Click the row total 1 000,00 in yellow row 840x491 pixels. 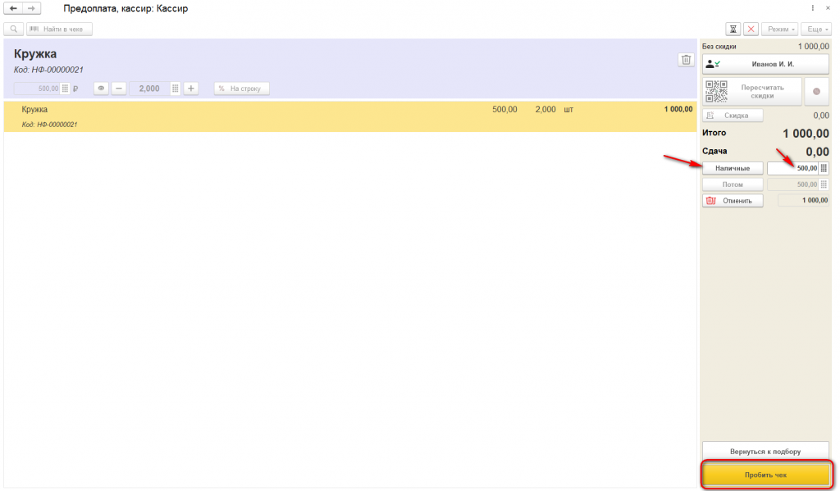(x=678, y=109)
